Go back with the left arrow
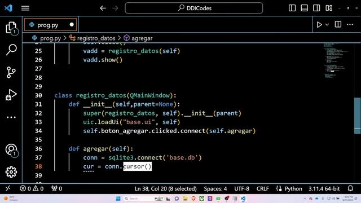Screen dimensions: 361x203 click(x=103, y=8)
